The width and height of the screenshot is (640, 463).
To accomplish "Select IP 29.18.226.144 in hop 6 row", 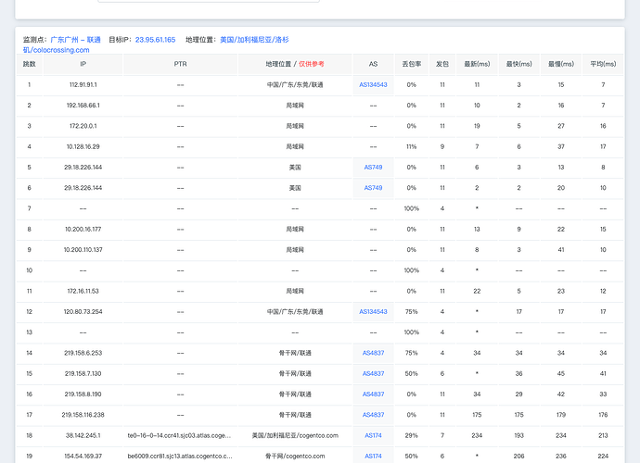I will (x=83, y=188).
